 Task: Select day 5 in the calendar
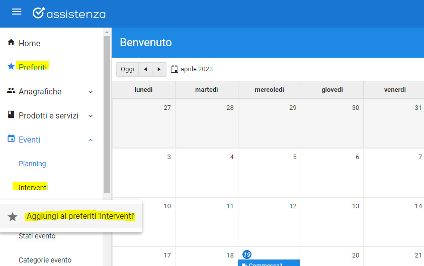pos(295,157)
